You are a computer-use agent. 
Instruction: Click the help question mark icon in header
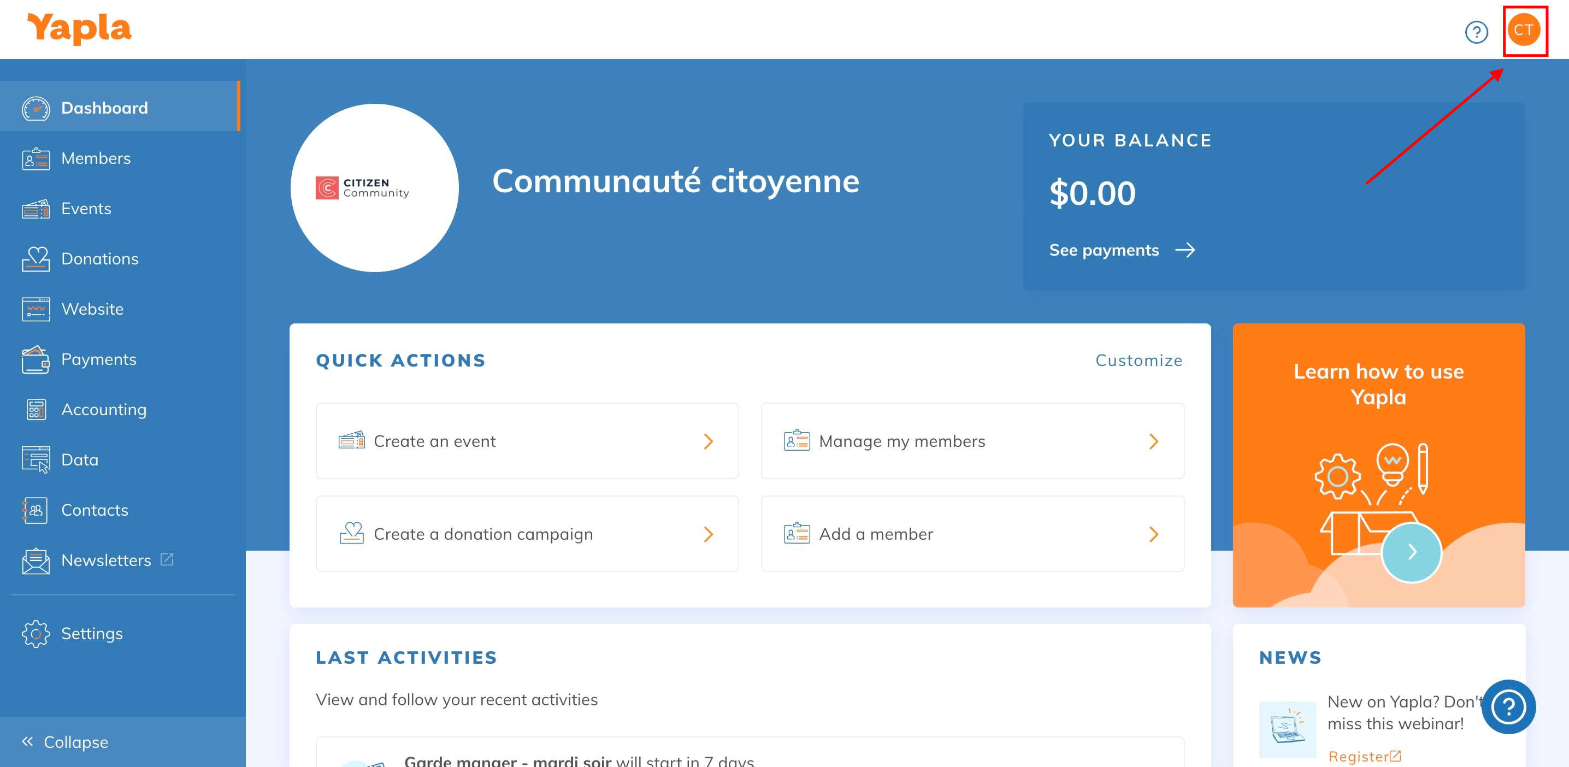pos(1476,32)
